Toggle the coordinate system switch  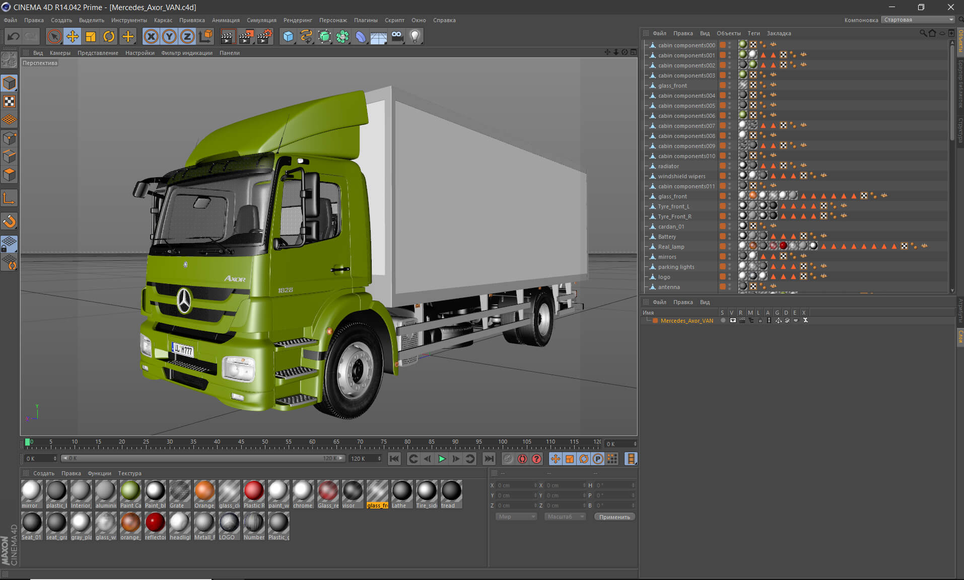205,36
